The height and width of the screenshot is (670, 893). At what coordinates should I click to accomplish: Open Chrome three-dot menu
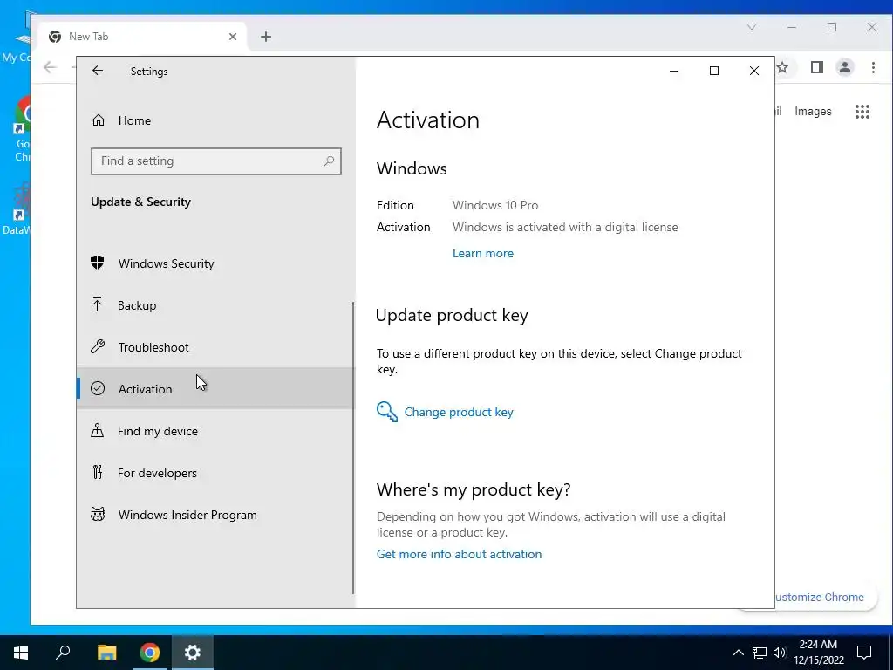[x=873, y=67]
